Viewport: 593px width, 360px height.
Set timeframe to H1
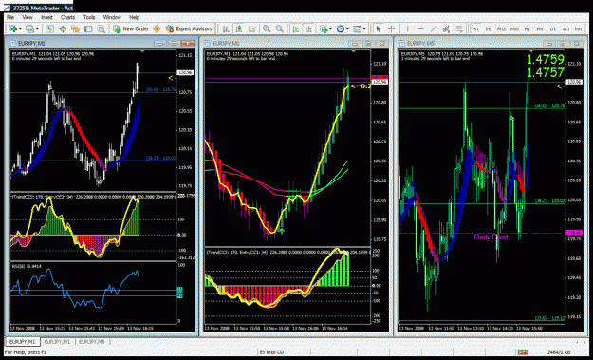point(528,28)
